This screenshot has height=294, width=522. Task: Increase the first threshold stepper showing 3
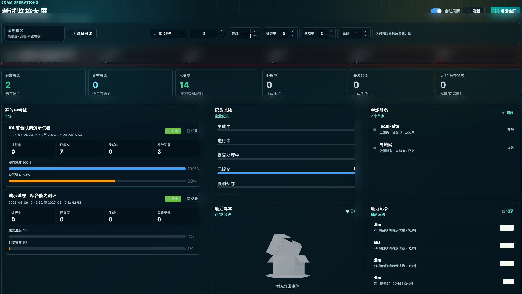(221, 31)
